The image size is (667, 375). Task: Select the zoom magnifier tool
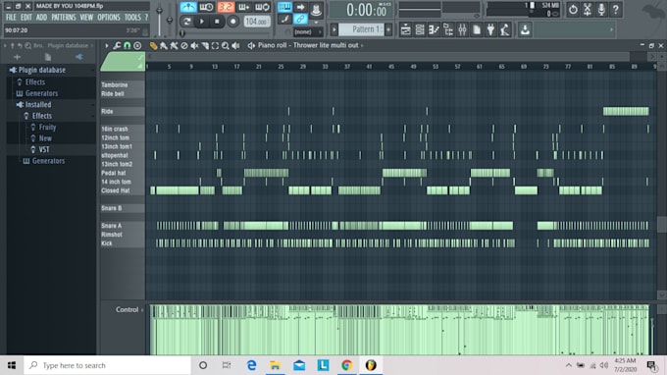click(x=226, y=45)
